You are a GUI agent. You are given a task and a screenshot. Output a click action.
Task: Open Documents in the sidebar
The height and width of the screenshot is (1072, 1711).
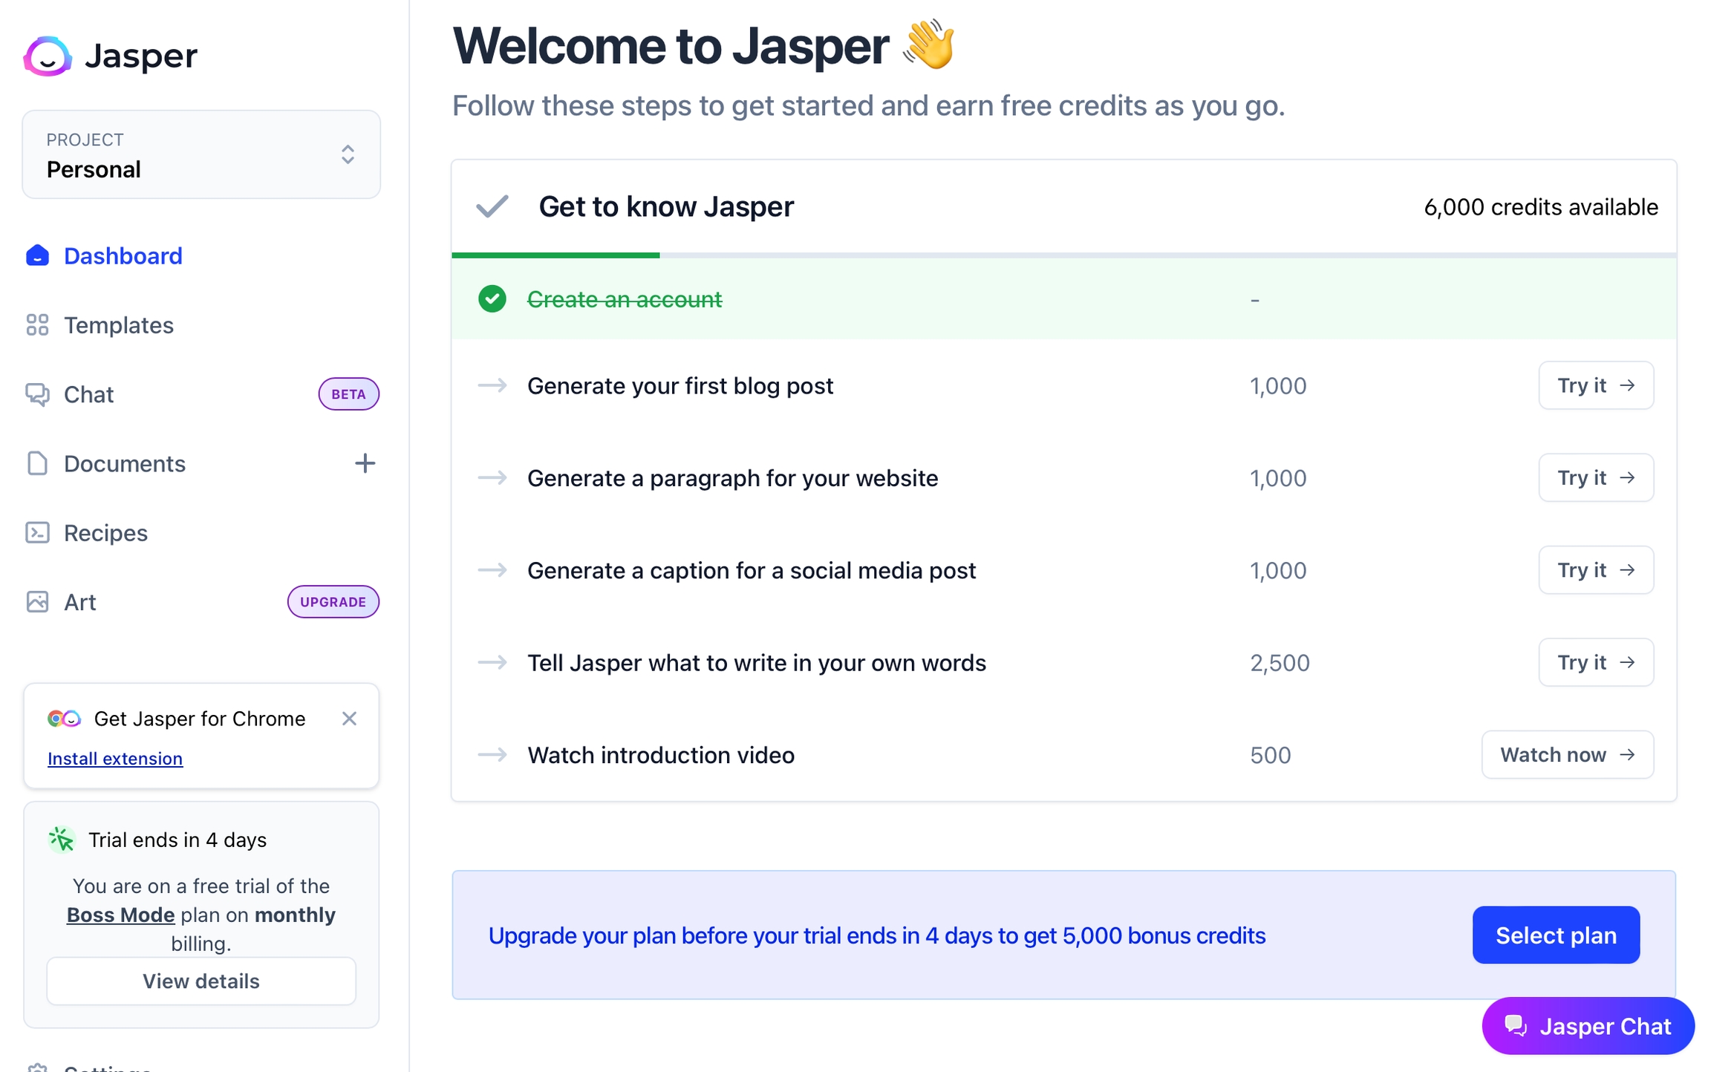(125, 463)
